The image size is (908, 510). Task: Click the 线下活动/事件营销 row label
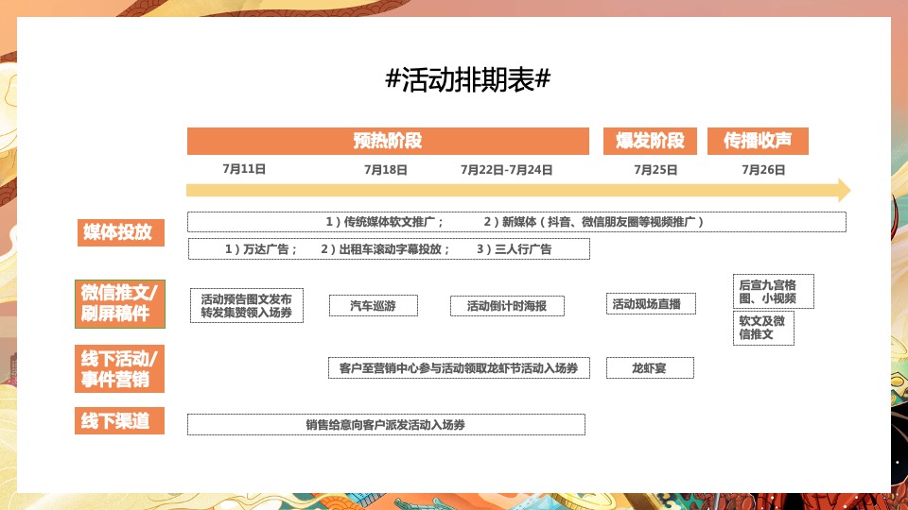coord(119,369)
